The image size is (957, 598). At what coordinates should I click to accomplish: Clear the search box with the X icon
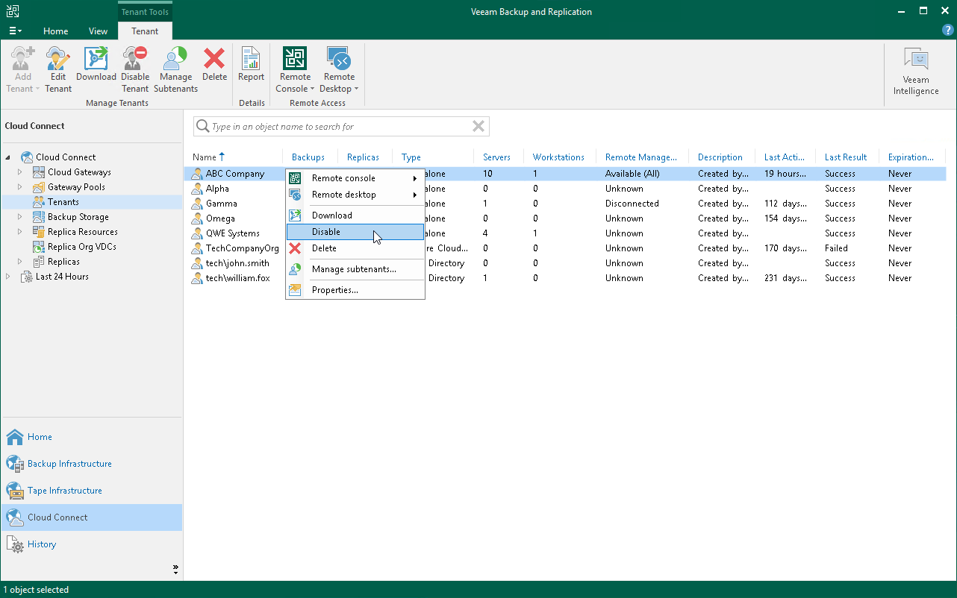[x=478, y=127]
